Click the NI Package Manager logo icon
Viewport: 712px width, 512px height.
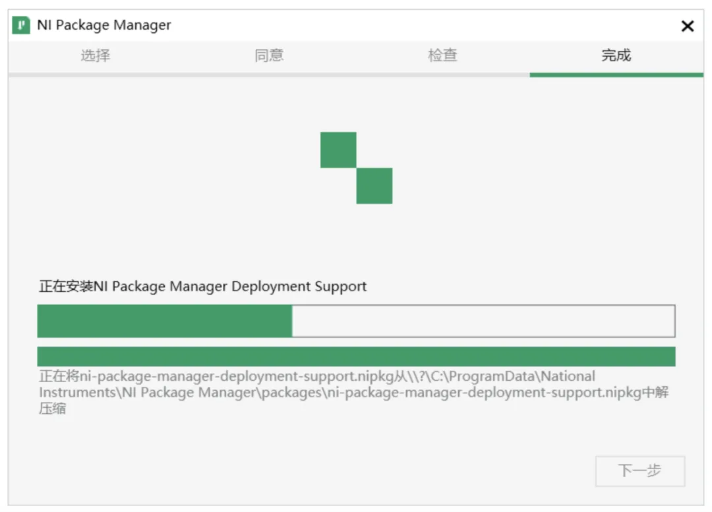coord(21,26)
